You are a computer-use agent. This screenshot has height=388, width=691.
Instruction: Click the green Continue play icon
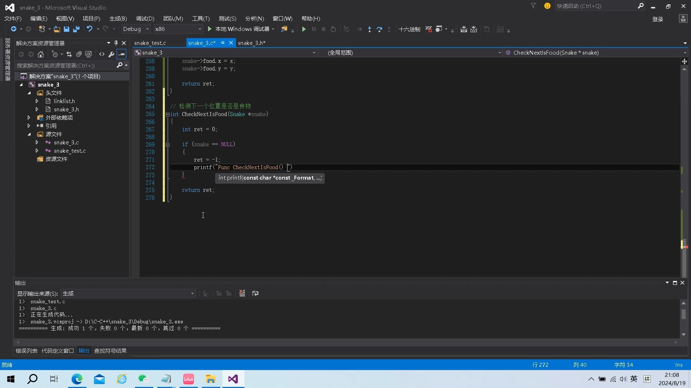(x=304, y=29)
